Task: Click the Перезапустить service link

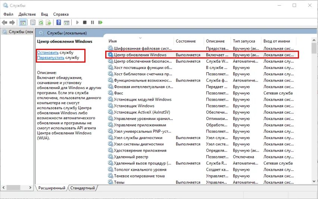Action: 51,58
